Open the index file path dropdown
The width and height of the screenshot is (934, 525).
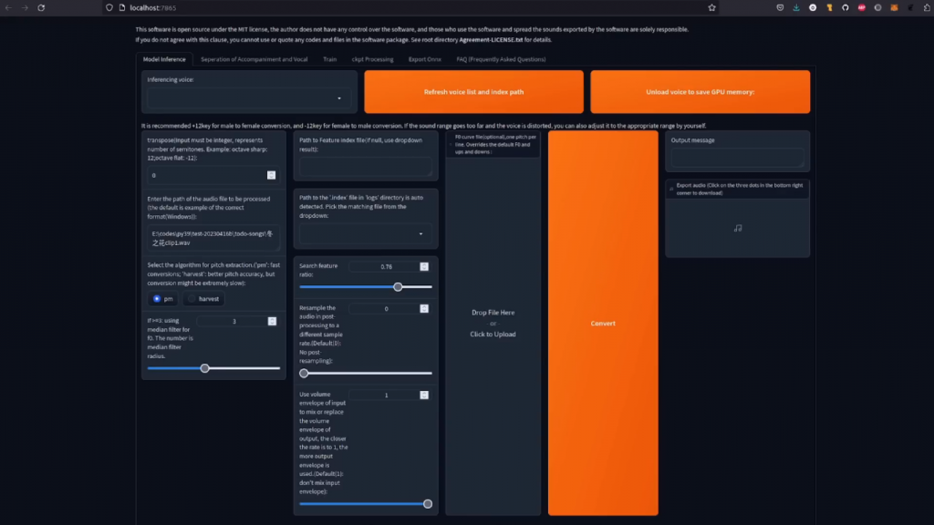tap(365, 234)
